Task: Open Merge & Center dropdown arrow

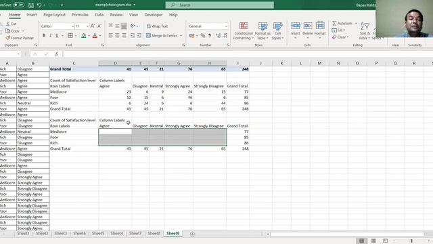Action: pos(181,36)
